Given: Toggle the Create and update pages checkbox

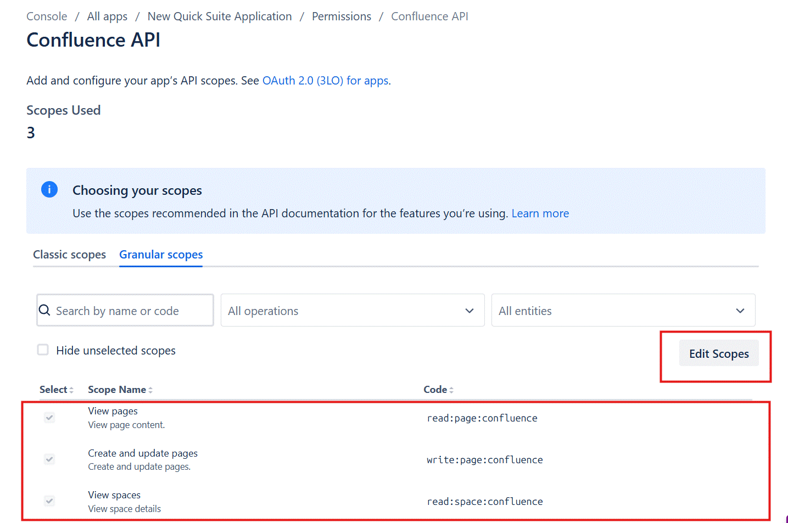Looking at the screenshot, I should (49, 459).
